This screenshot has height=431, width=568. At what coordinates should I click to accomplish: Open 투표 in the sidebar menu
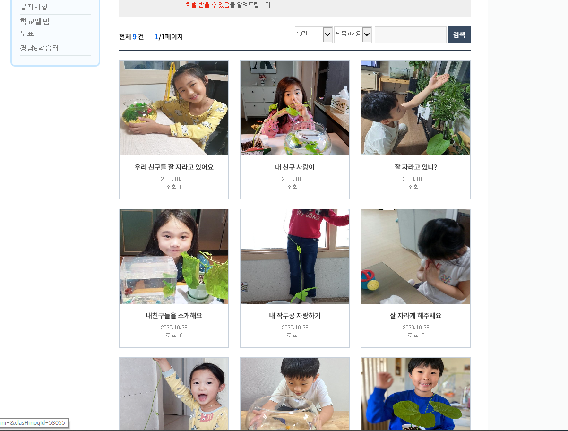[x=27, y=34]
